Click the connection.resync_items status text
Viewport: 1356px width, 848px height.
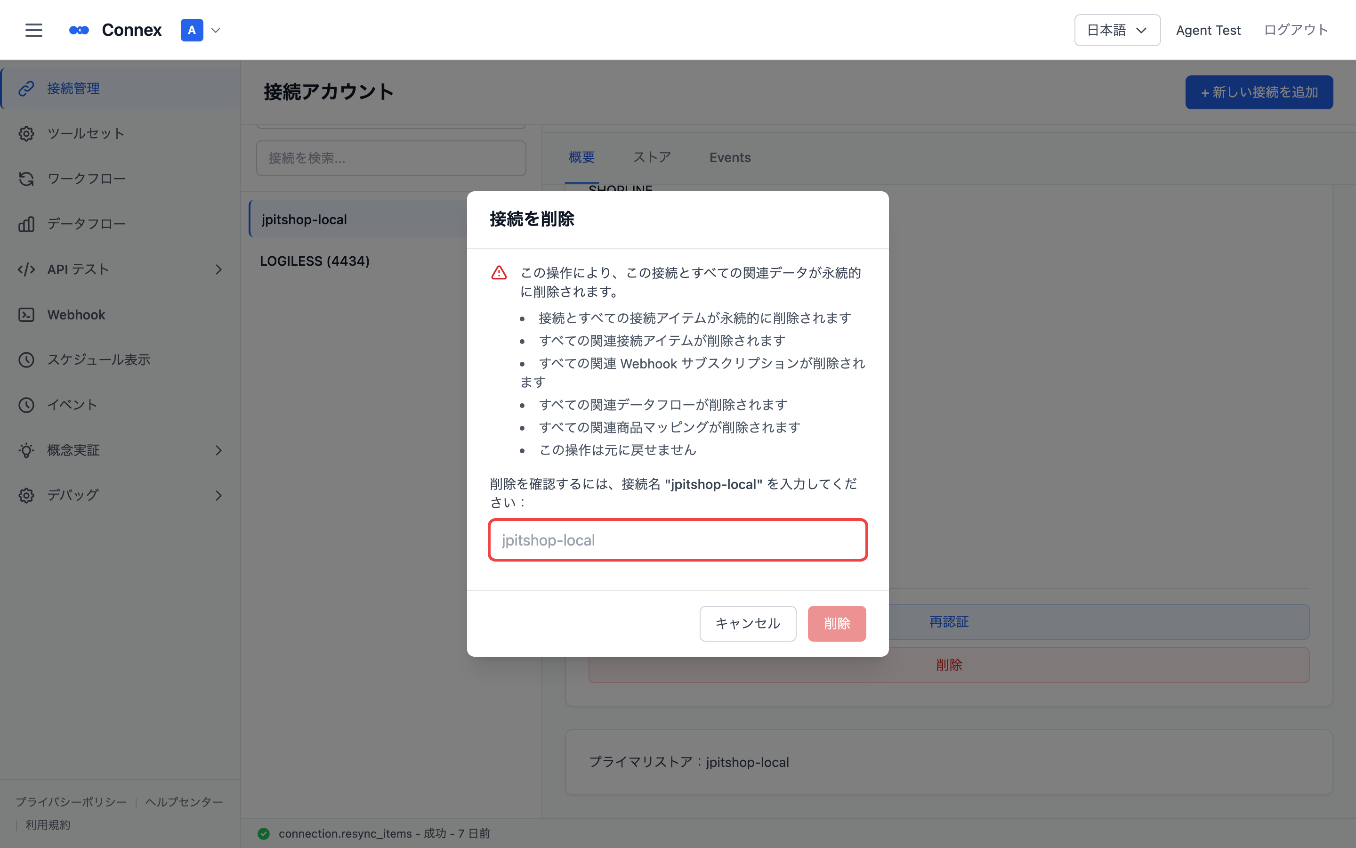click(x=384, y=833)
